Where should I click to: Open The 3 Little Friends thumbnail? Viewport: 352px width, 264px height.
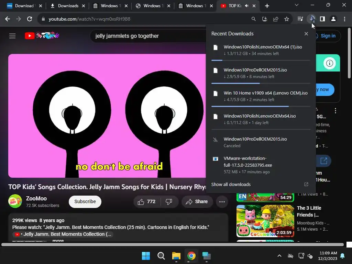click(265, 221)
